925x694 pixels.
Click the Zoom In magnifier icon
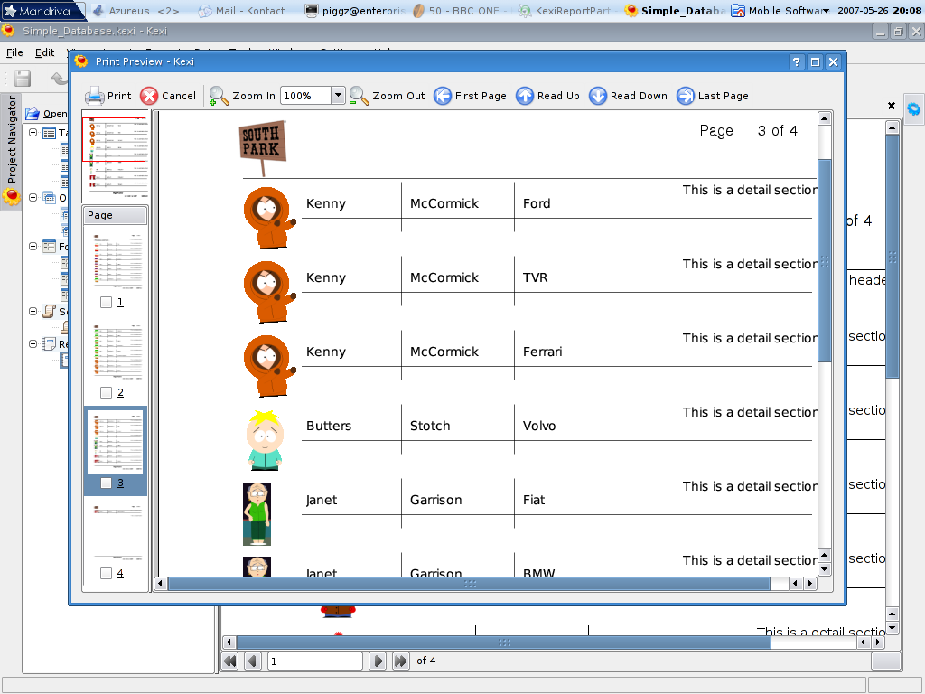(x=219, y=96)
